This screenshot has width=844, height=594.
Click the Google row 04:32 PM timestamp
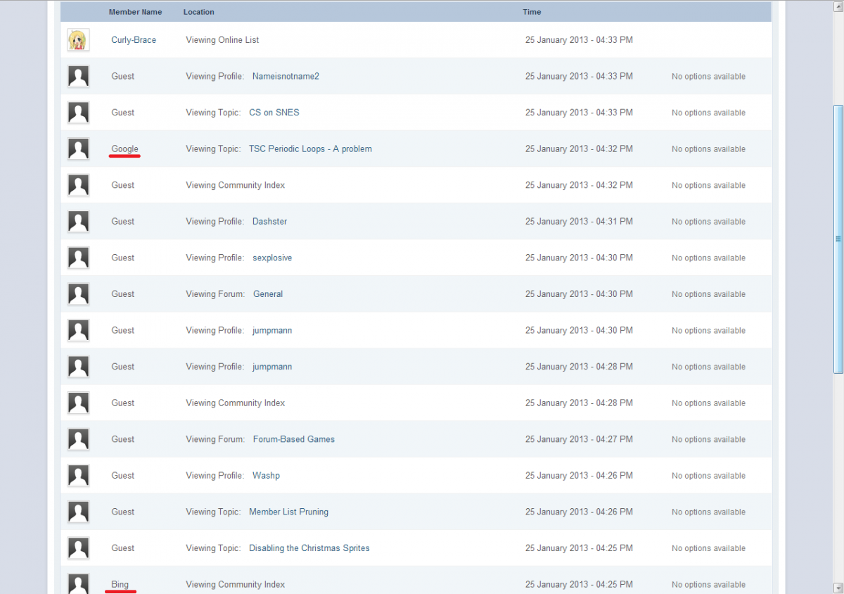pos(579,148)
